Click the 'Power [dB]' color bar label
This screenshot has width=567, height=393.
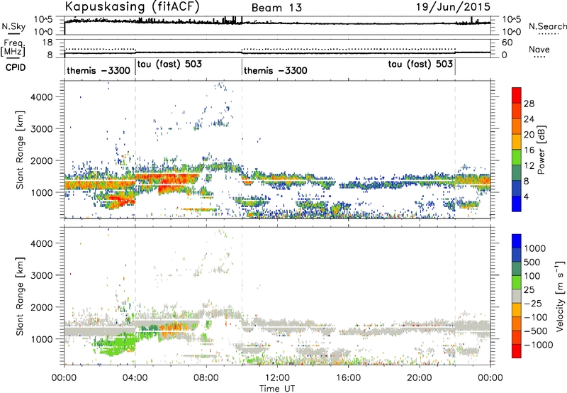coord(541,150)
